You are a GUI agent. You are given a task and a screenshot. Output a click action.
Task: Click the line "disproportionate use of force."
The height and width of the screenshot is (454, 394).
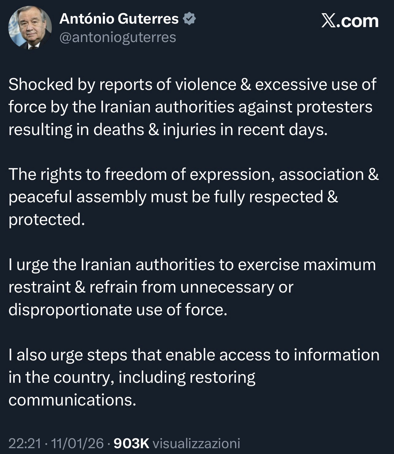pyautogui.click(x=118, y=310)
